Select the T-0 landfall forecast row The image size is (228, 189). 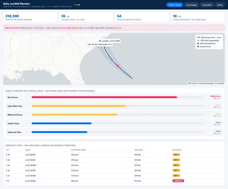click(114, 181)
